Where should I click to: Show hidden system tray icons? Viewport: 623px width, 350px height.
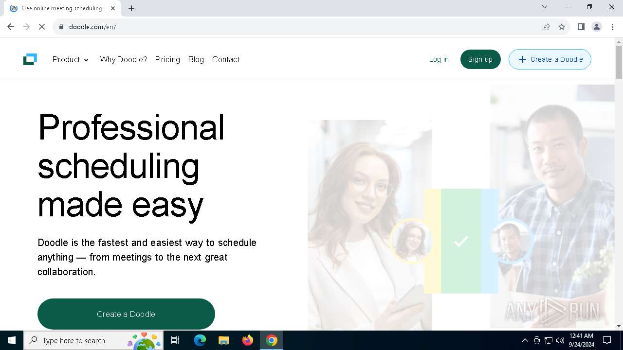525,340
